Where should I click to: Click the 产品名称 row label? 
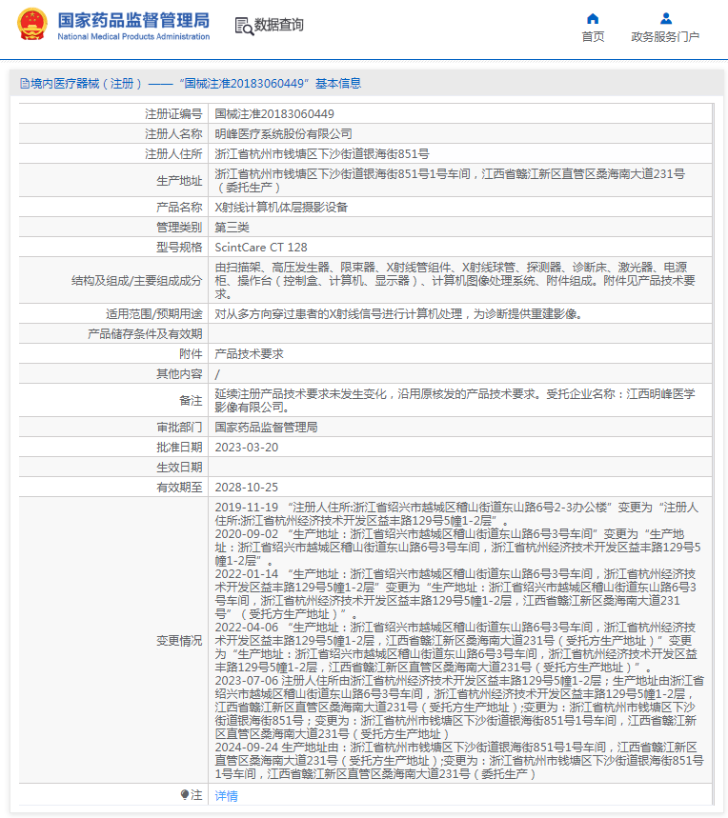coord(179,207)
